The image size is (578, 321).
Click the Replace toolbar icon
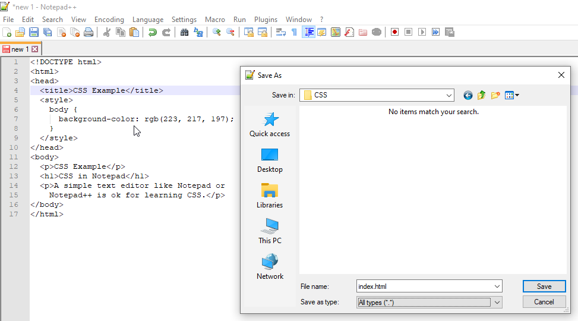point(198,33)
